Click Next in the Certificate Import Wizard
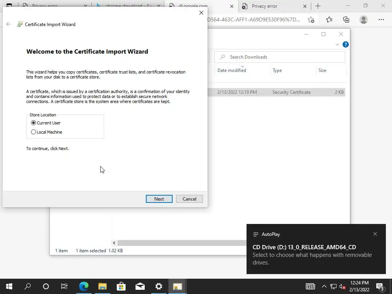The height and width of the screenshot is (294, 392). point(159,199)
